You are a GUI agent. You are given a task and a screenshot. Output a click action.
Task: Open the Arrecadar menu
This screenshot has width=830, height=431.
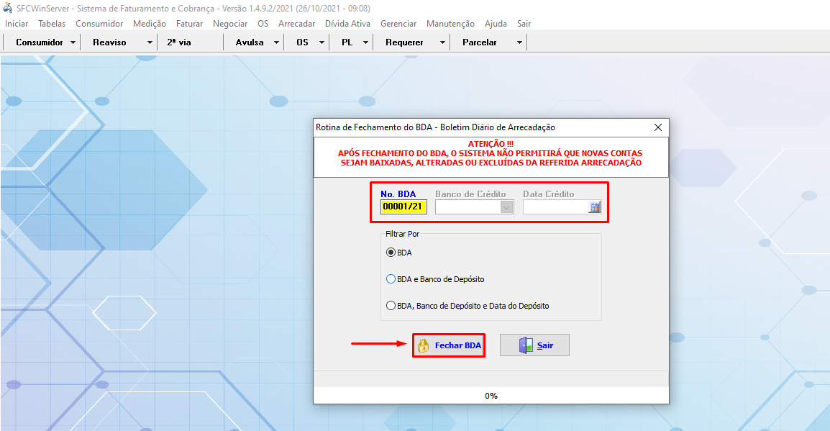pos(296,24)
